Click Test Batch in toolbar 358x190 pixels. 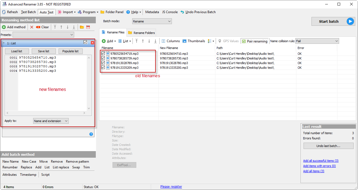tap(28, 12)
